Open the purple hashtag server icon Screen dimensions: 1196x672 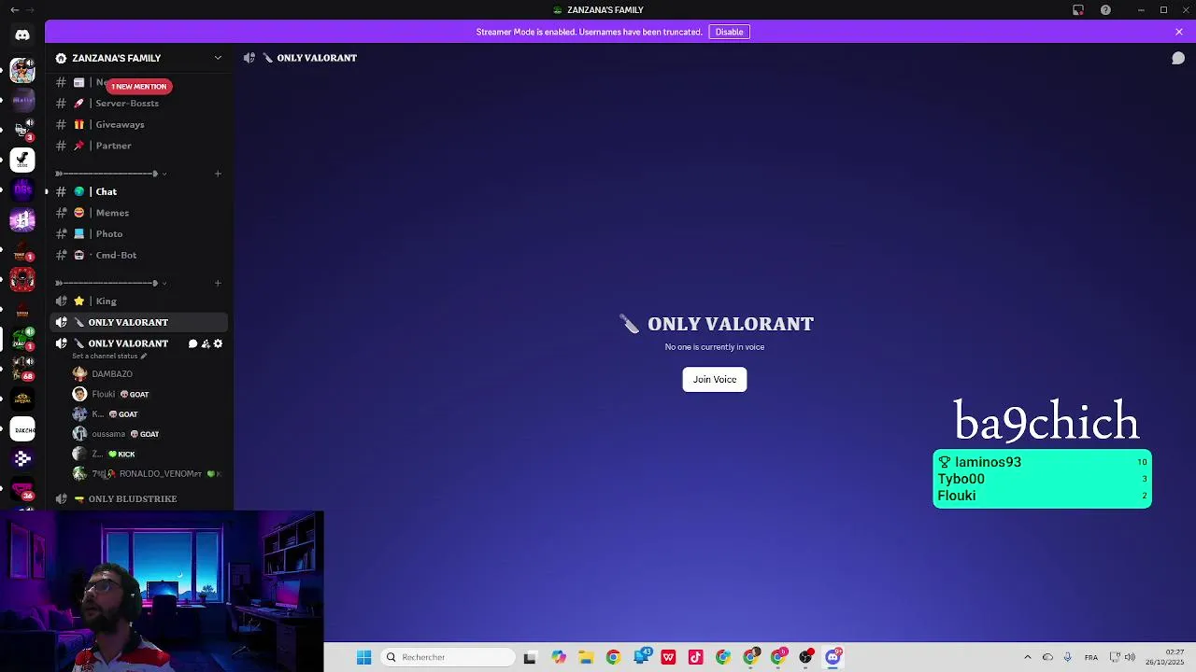[22, 220]
